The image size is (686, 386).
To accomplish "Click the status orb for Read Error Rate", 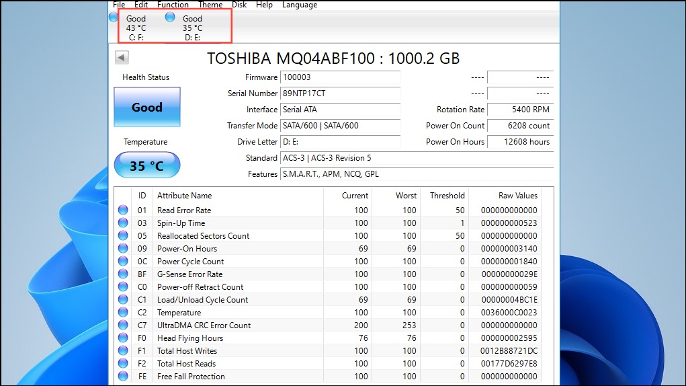I will pos(123,210).
